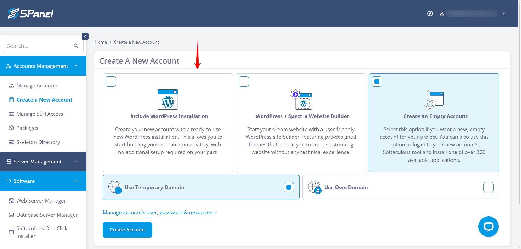The image size is (521, 249).
Task: Click the SPanel logo
Action: [31, 13]
